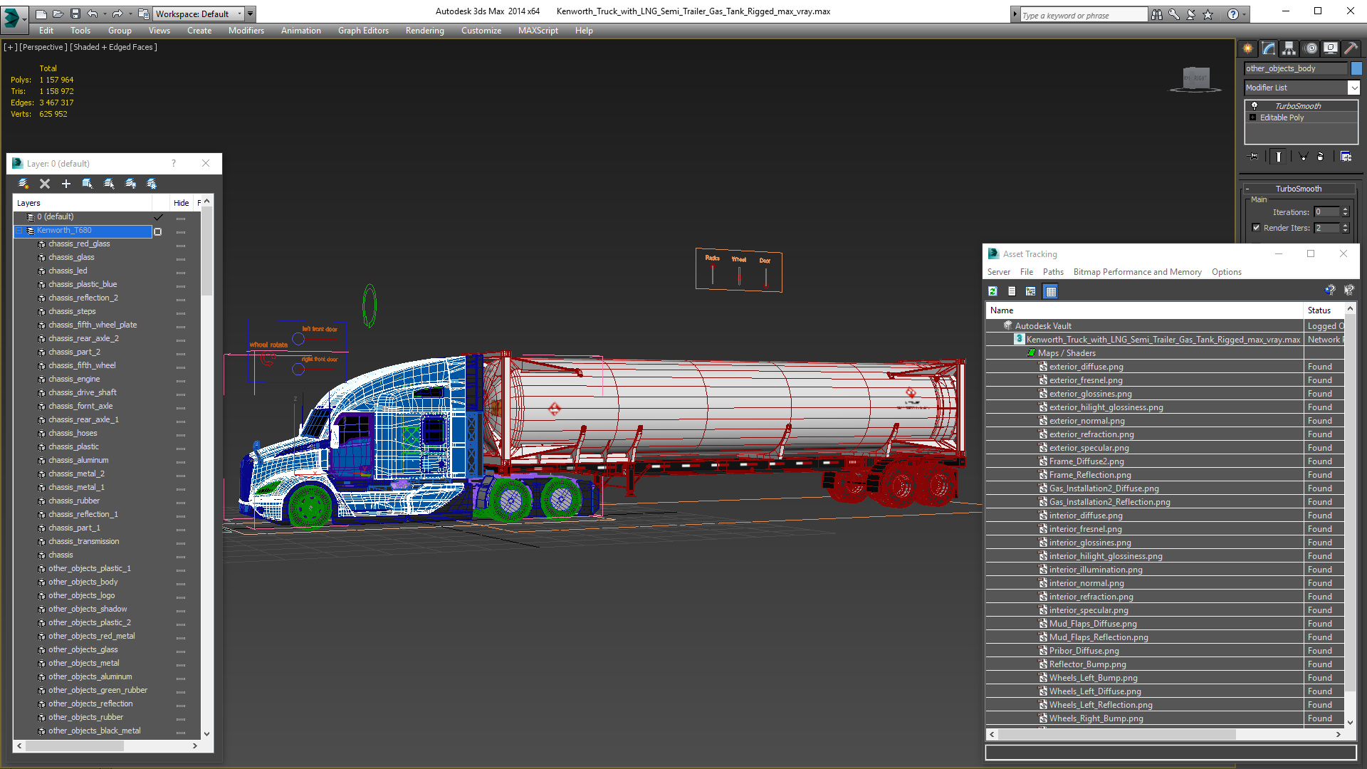Click the keyword search input field
The width and height of the screenshot is (1367, 769).
tap(1084, 15)
